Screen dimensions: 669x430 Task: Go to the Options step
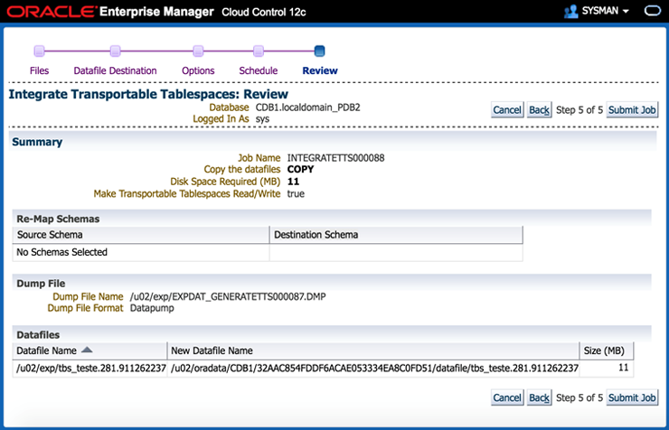coord(198,70)
